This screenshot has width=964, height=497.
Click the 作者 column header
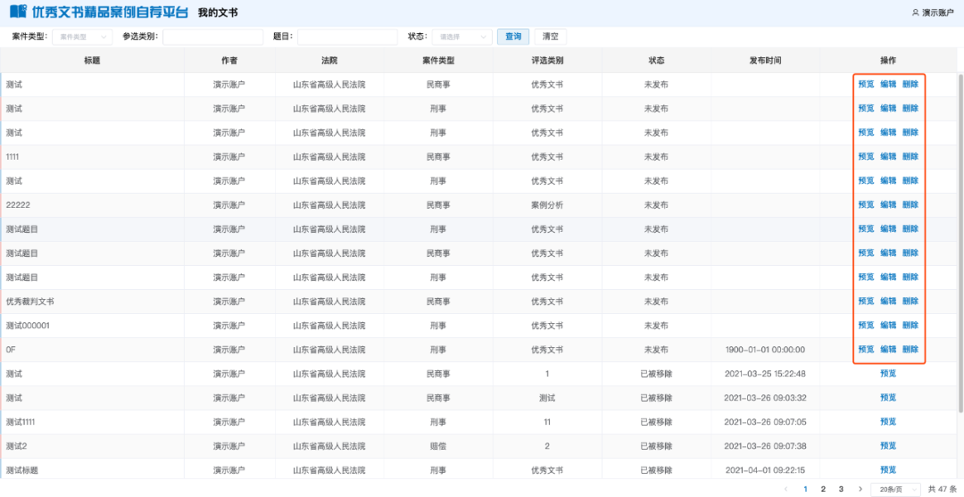(x=229, y=60)
